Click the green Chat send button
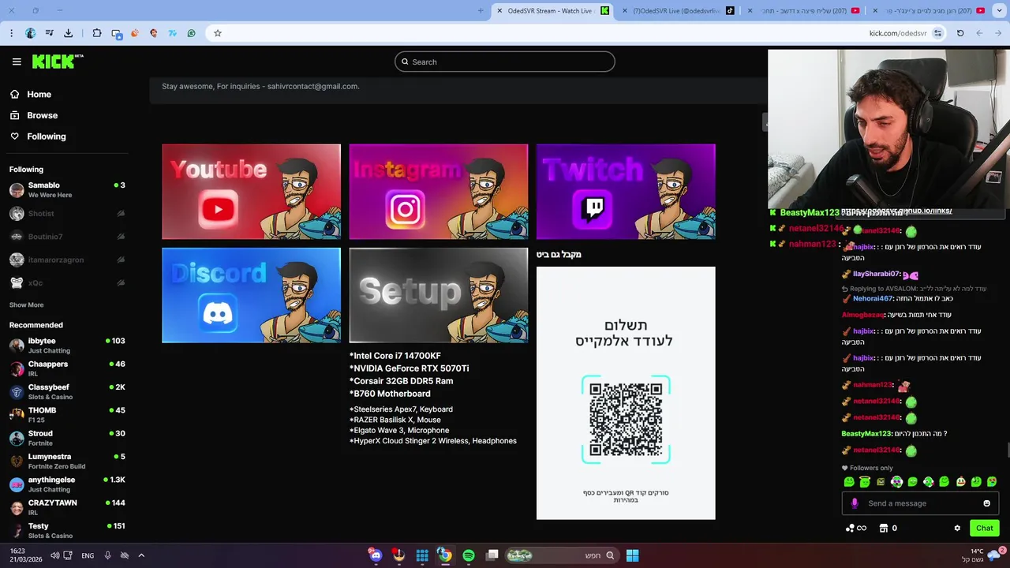This screenshot has width=1010, height=568. pos(984,528)
